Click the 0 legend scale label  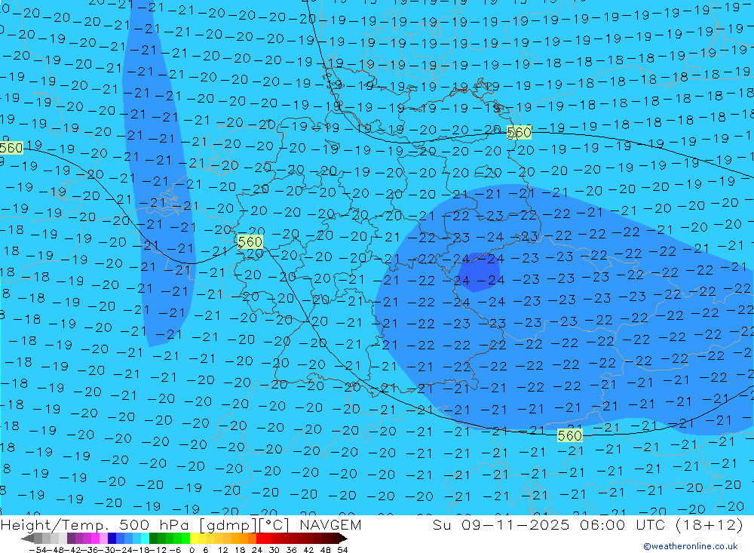(x=192, y=550)
